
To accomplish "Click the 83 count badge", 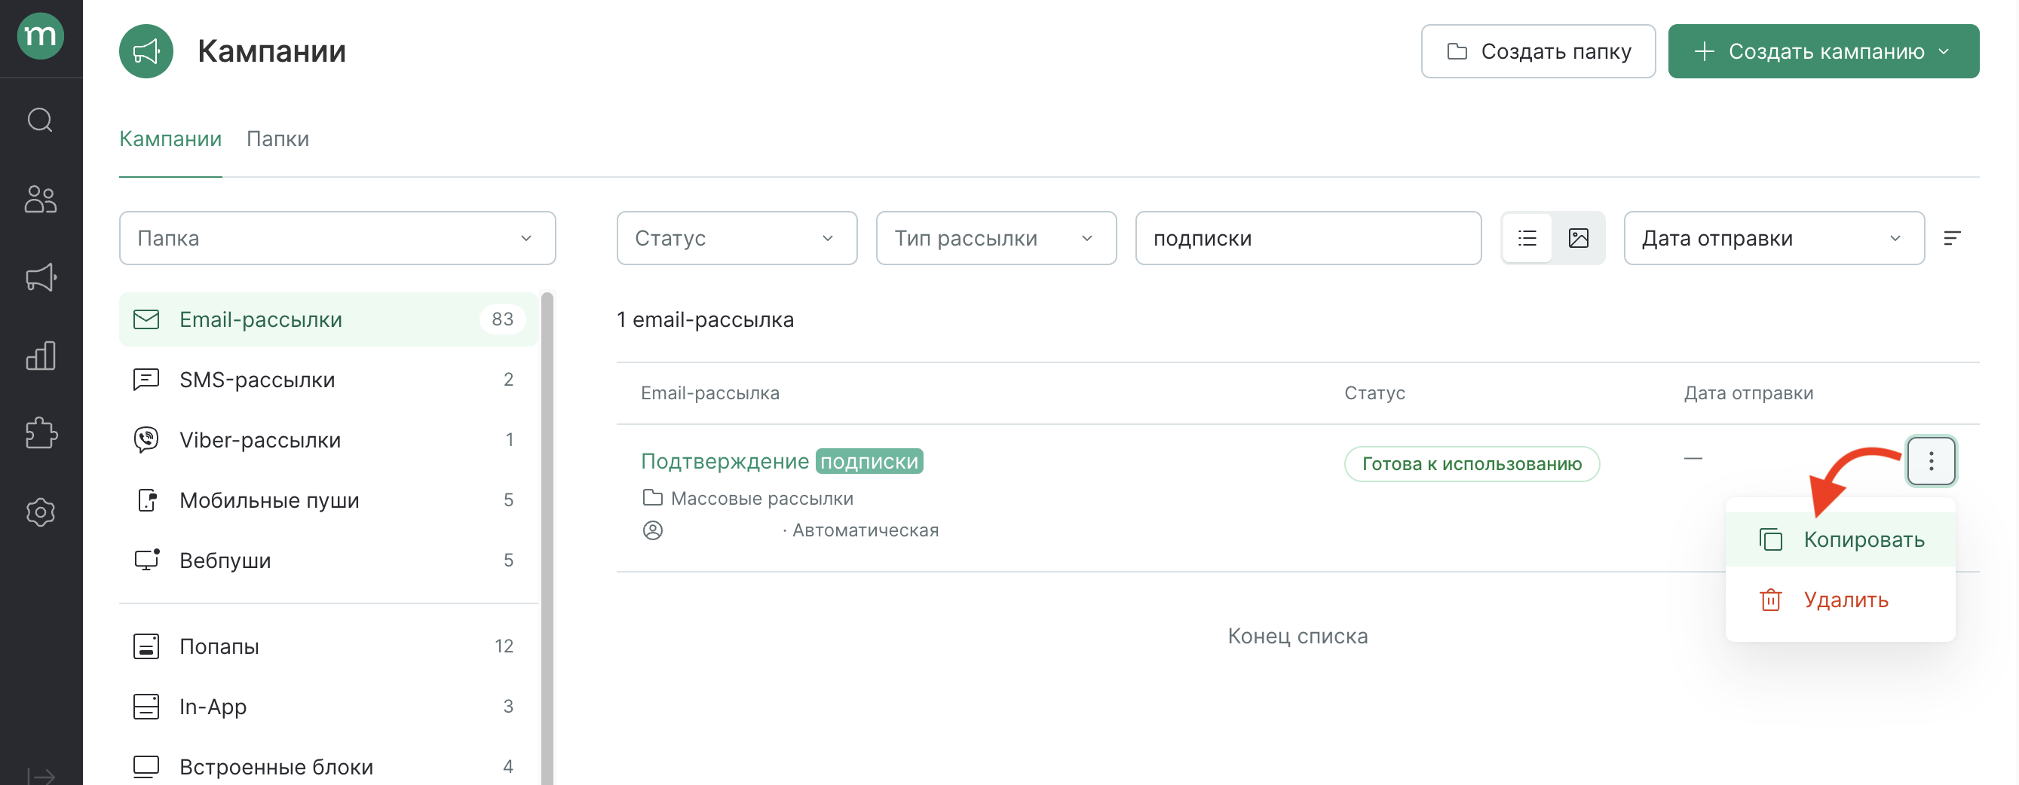I will [502, 319].
